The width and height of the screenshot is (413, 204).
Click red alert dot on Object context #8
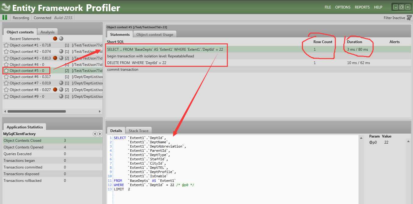tap(55, 90)
